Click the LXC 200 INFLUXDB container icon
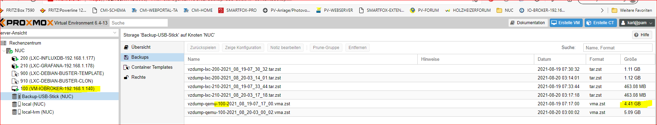This screenshot has height=125, width=657. pyautogui.click(x=15, y=58)
